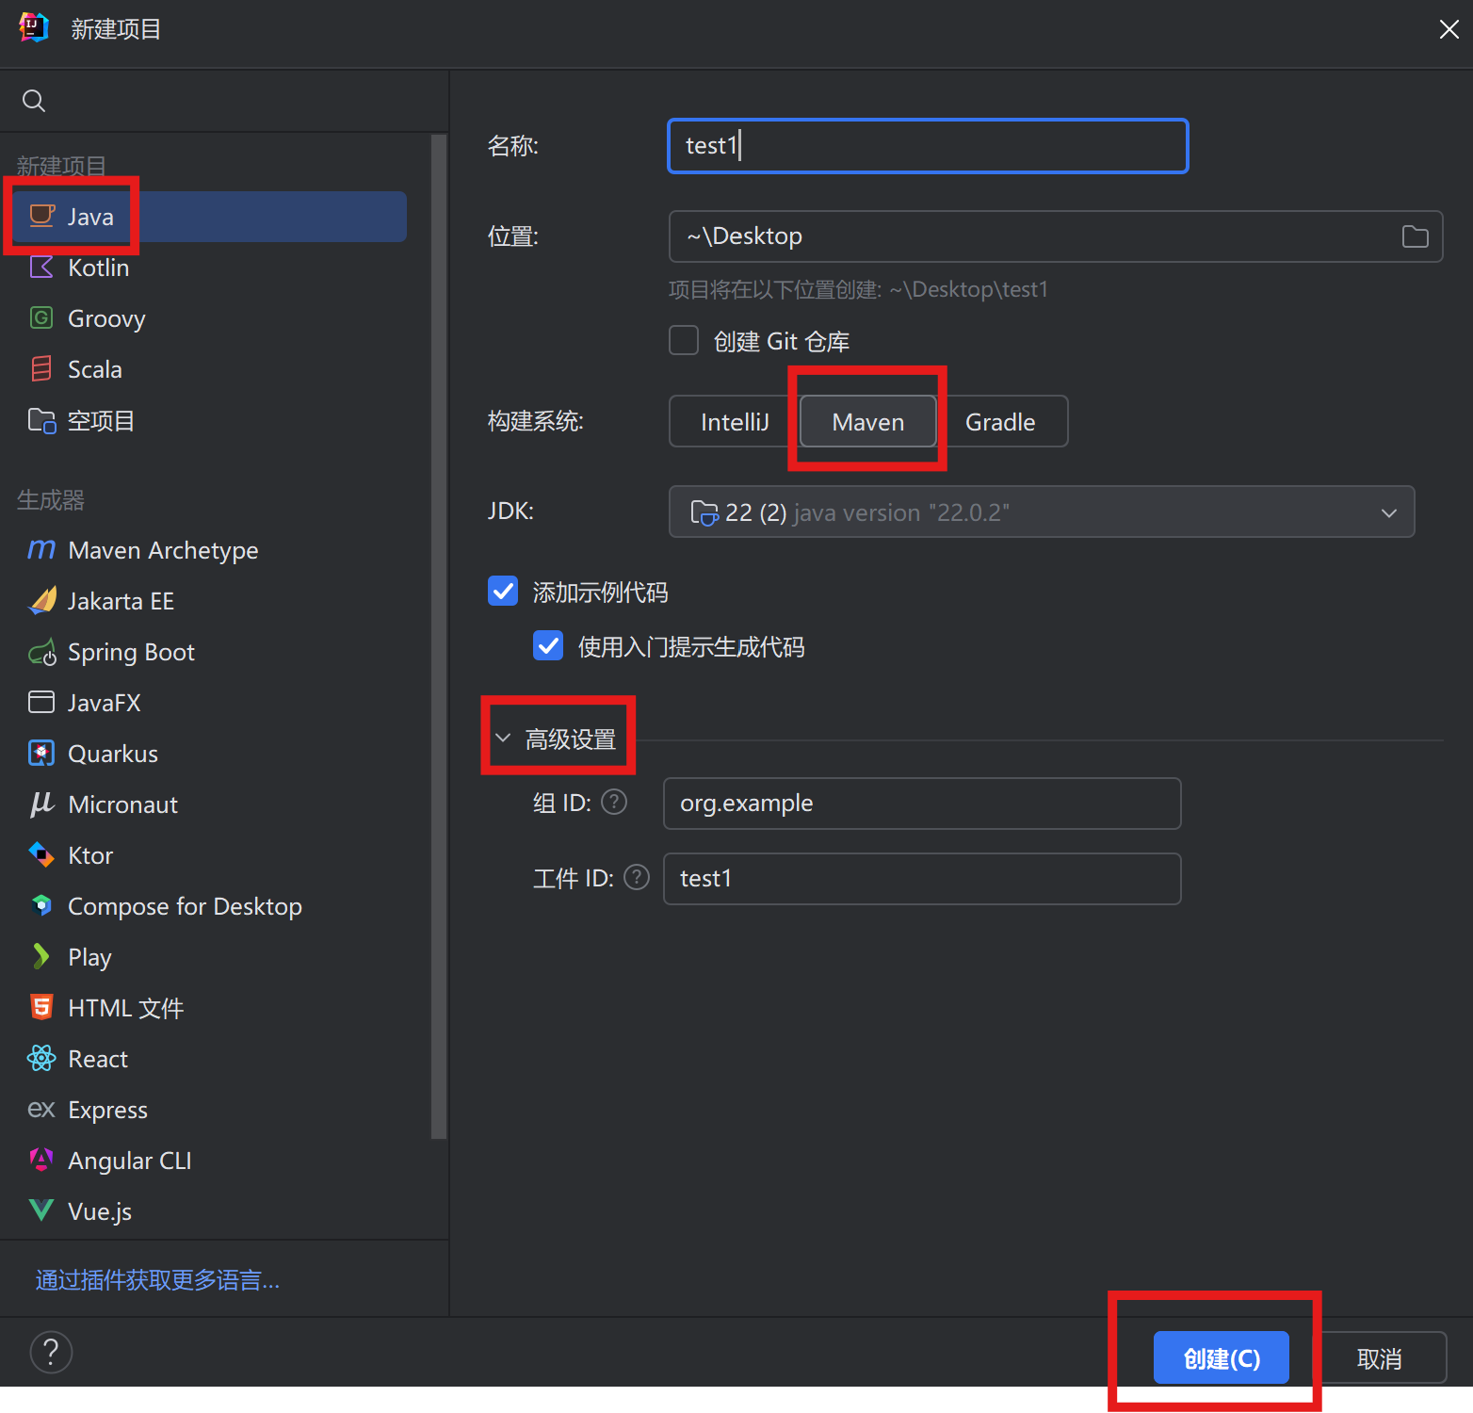Enable the 创建 Git 仓库 checkbox

[x=684, y=340]
